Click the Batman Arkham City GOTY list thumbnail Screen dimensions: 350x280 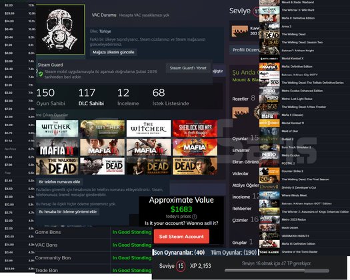269,75
